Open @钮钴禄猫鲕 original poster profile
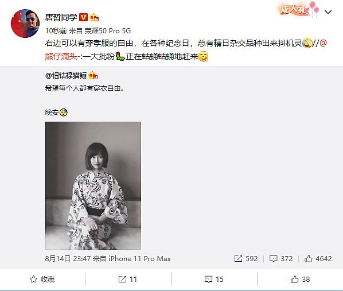The width and height of the screenshot is (343, 291). (66, 76)
